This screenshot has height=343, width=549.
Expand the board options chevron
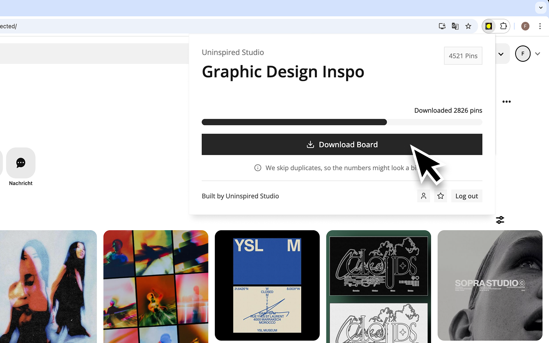(x=501, y=54)
